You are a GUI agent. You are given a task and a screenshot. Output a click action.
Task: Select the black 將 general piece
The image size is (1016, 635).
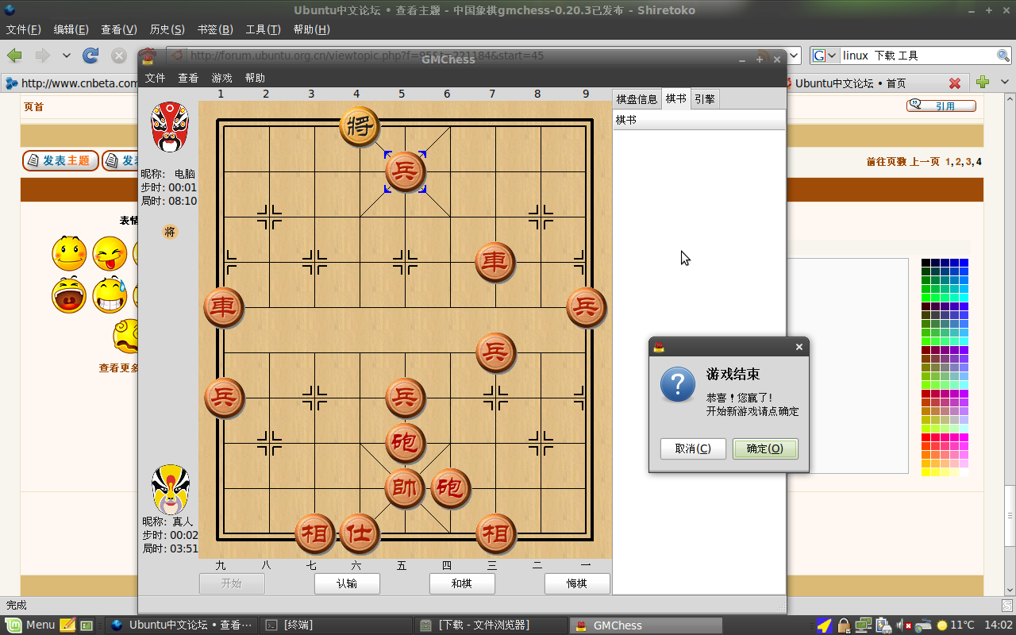[x=360, y=126]
